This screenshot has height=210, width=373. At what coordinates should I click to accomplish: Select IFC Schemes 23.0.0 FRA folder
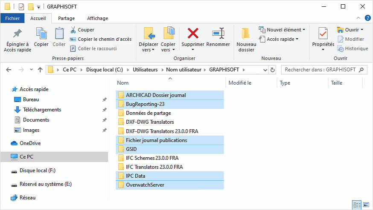coord(170,158)
